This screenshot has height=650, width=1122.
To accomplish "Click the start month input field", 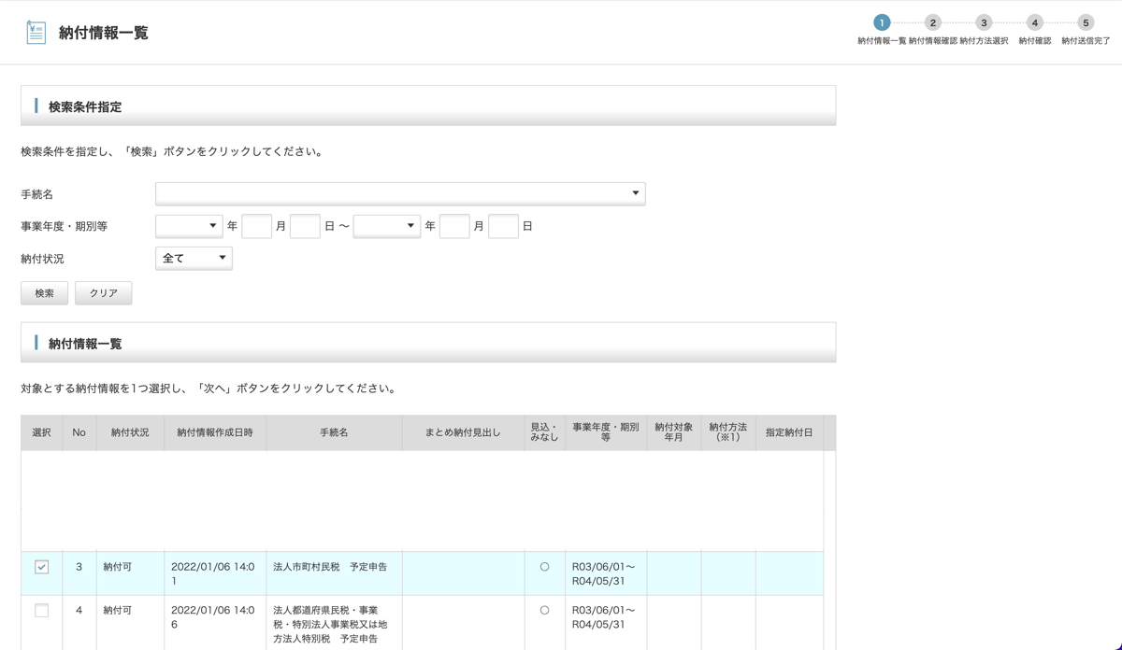I will [x=305, y=226].
